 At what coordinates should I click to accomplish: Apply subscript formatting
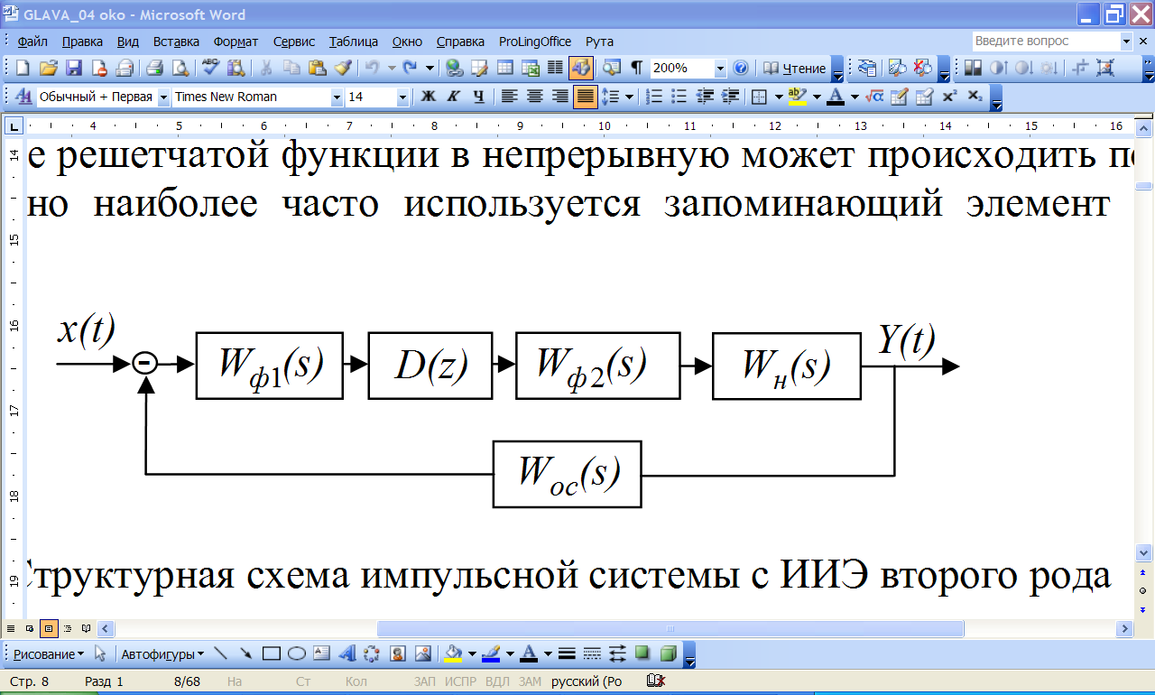click(x=975, y=97)
